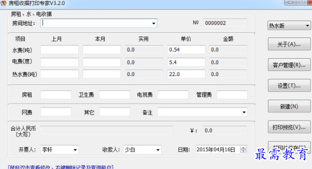Viewport: 312px width, 169px height.
Task: Open the 开票人 dropdown showing 李轩
Action: (x=75, y=150)
